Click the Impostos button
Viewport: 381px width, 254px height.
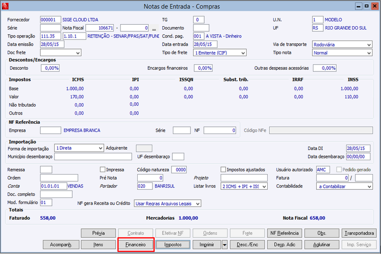click(x=173, y=244)
